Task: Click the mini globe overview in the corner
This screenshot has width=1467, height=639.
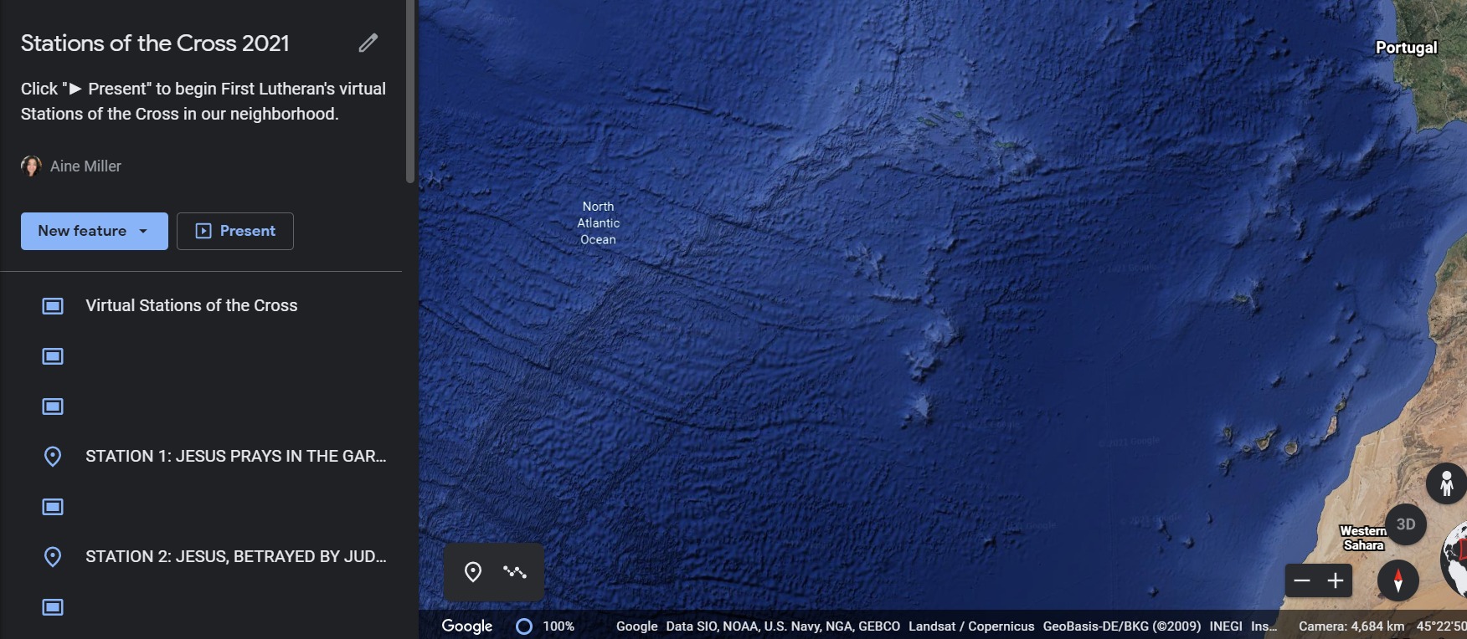Action: point(1455,559)
